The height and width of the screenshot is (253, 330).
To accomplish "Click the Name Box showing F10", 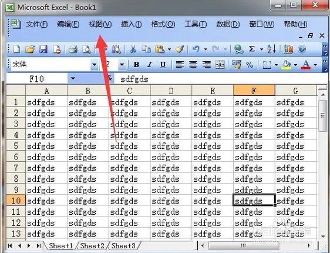I will tap(37, 79).
